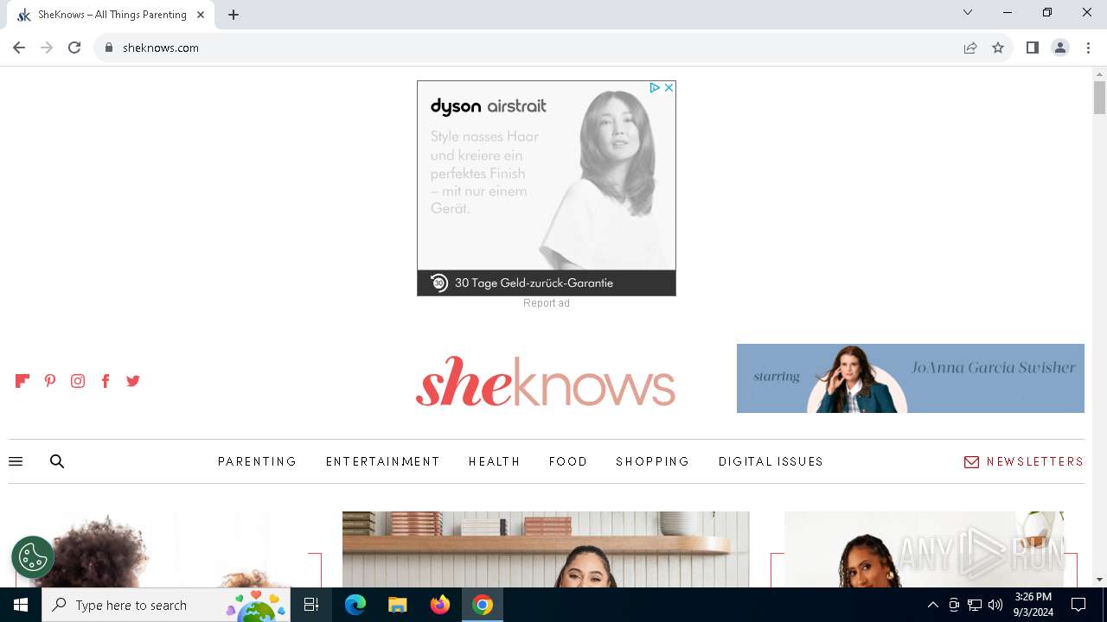Open Chrome profile avatar menu

click(1060, 48)
